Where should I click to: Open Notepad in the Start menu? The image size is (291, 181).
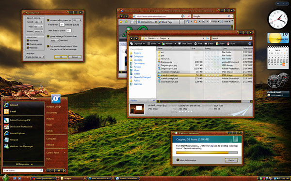11,140
